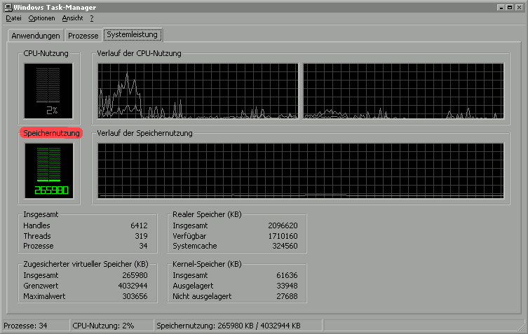Click the Task-Manager title bar icon
This screenshot has width=528, height=334.
[x=8, y=7]
